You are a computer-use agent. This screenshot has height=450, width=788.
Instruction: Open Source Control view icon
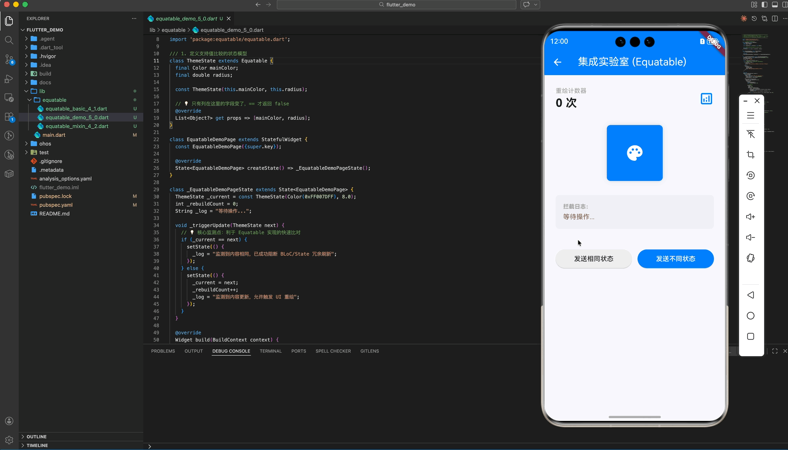pos(9,60)
